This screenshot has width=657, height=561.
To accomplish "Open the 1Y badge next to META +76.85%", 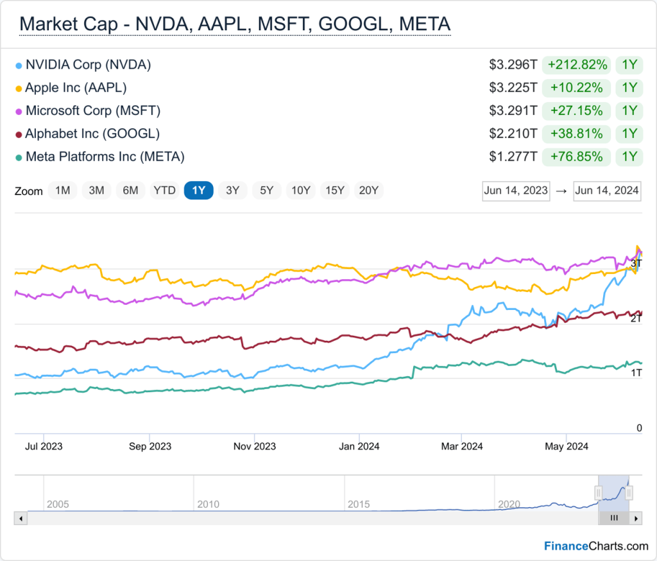I will pos(629,157).
